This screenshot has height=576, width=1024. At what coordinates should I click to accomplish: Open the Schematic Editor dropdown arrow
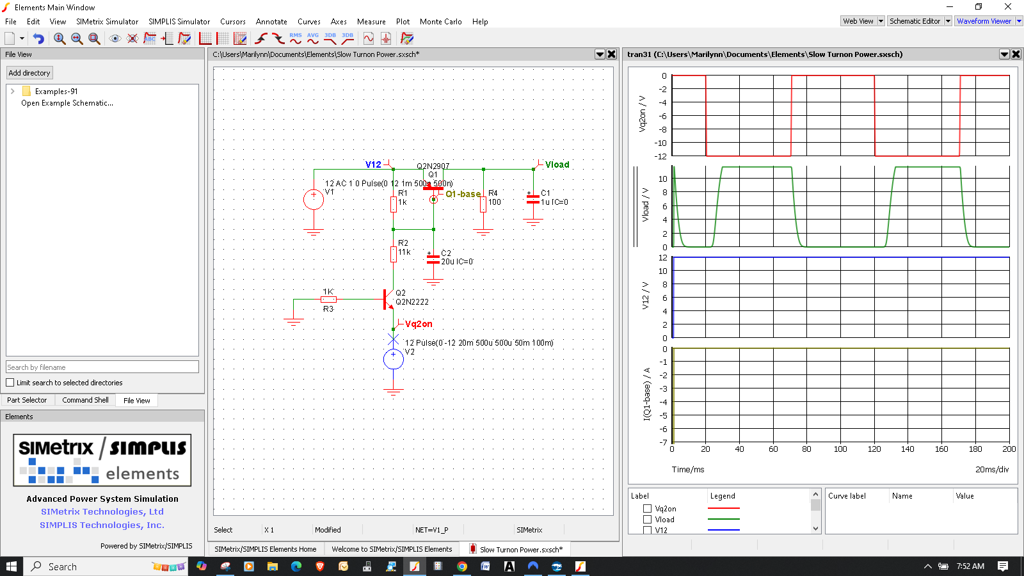click(x=948, y=21)
